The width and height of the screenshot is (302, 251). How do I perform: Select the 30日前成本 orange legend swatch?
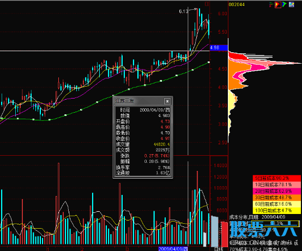pos(277,198)
